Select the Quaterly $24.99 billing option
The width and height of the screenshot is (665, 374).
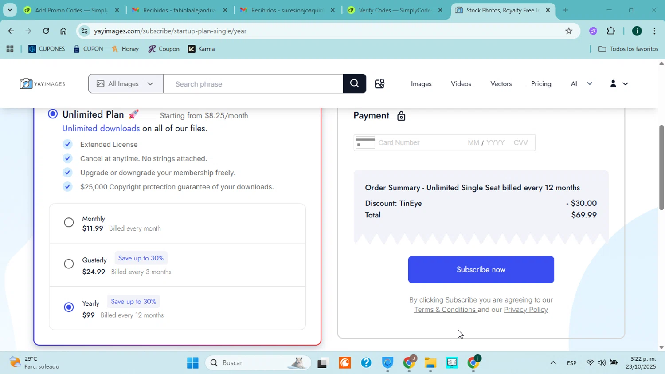click(69, 264)
